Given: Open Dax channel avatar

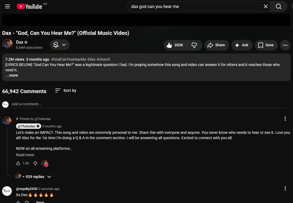Looking at the screenshot, I should click(x=7, y=44).
